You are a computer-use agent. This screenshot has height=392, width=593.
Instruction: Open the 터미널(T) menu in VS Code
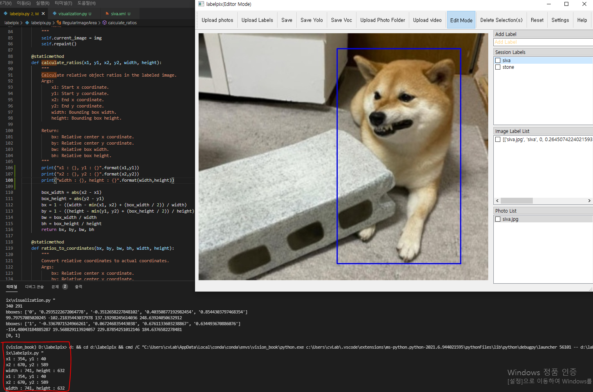[63, 3]
